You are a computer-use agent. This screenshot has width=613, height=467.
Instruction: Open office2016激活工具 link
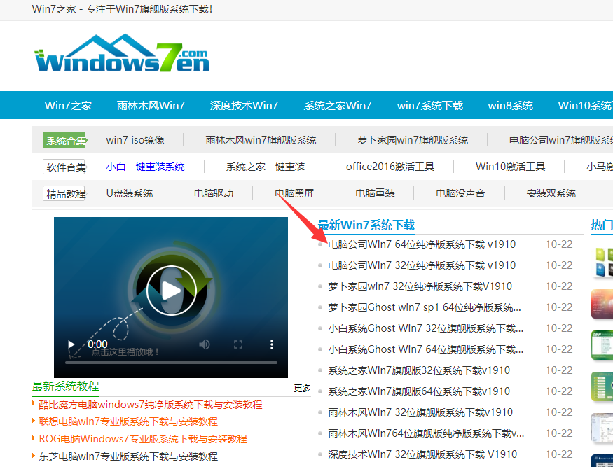coord(390,167)
